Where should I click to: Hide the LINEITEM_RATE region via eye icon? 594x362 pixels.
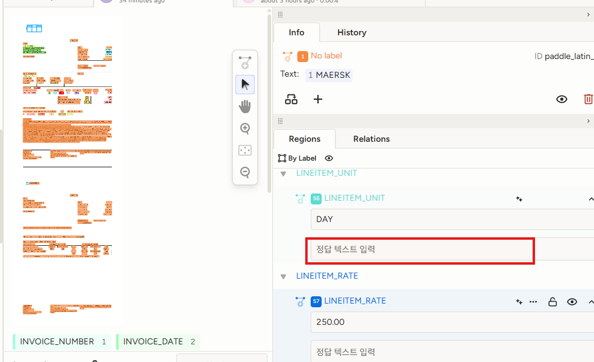point(572,301)
